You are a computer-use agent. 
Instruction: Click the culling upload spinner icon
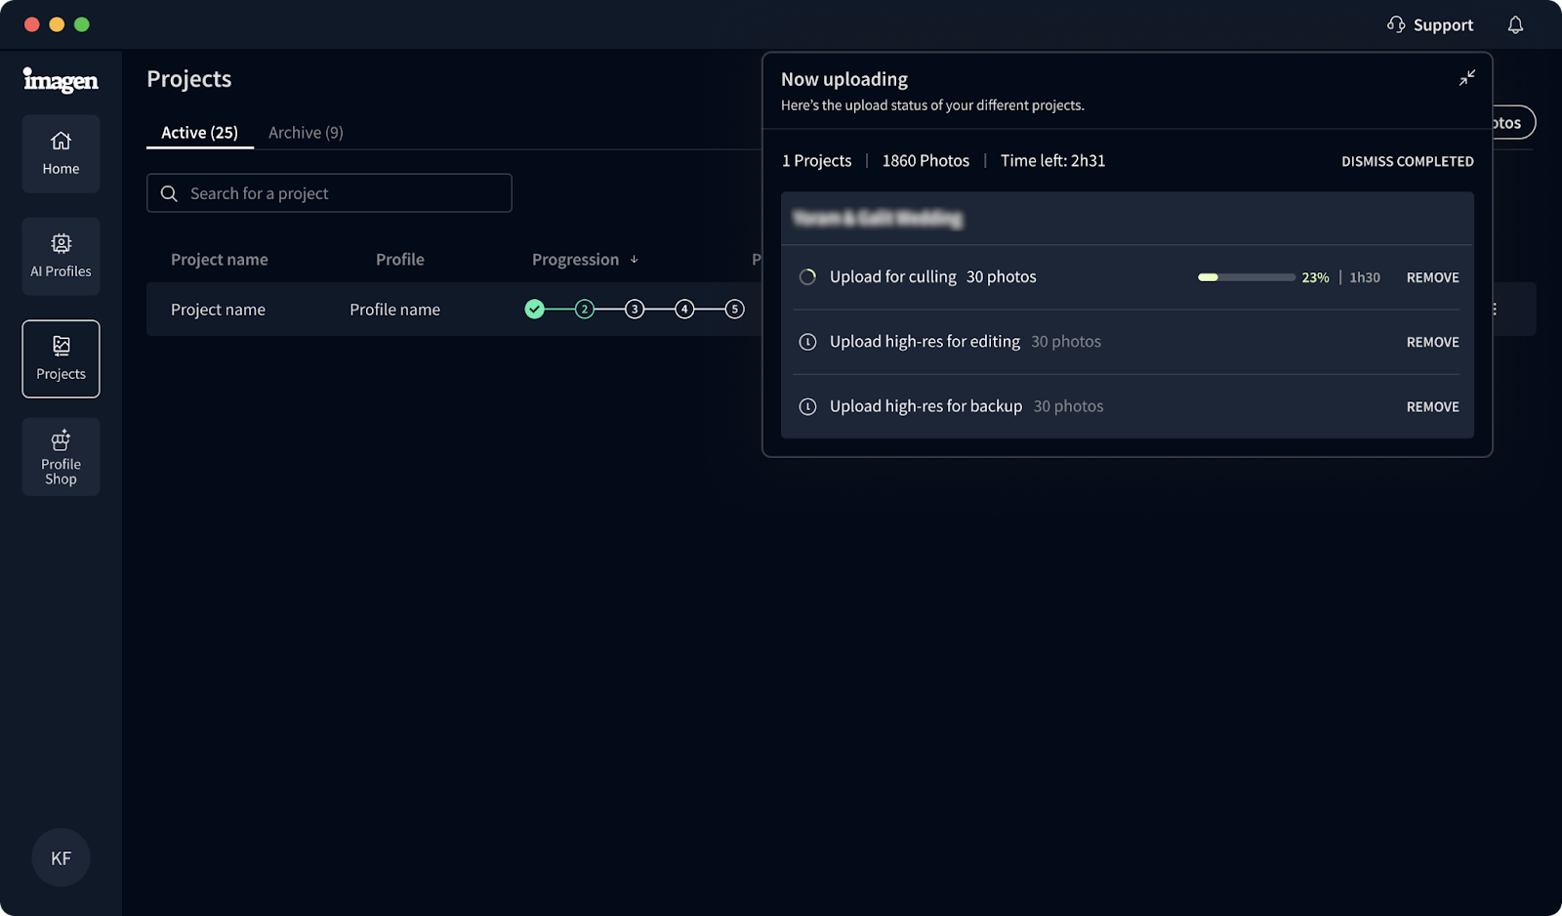807,276
